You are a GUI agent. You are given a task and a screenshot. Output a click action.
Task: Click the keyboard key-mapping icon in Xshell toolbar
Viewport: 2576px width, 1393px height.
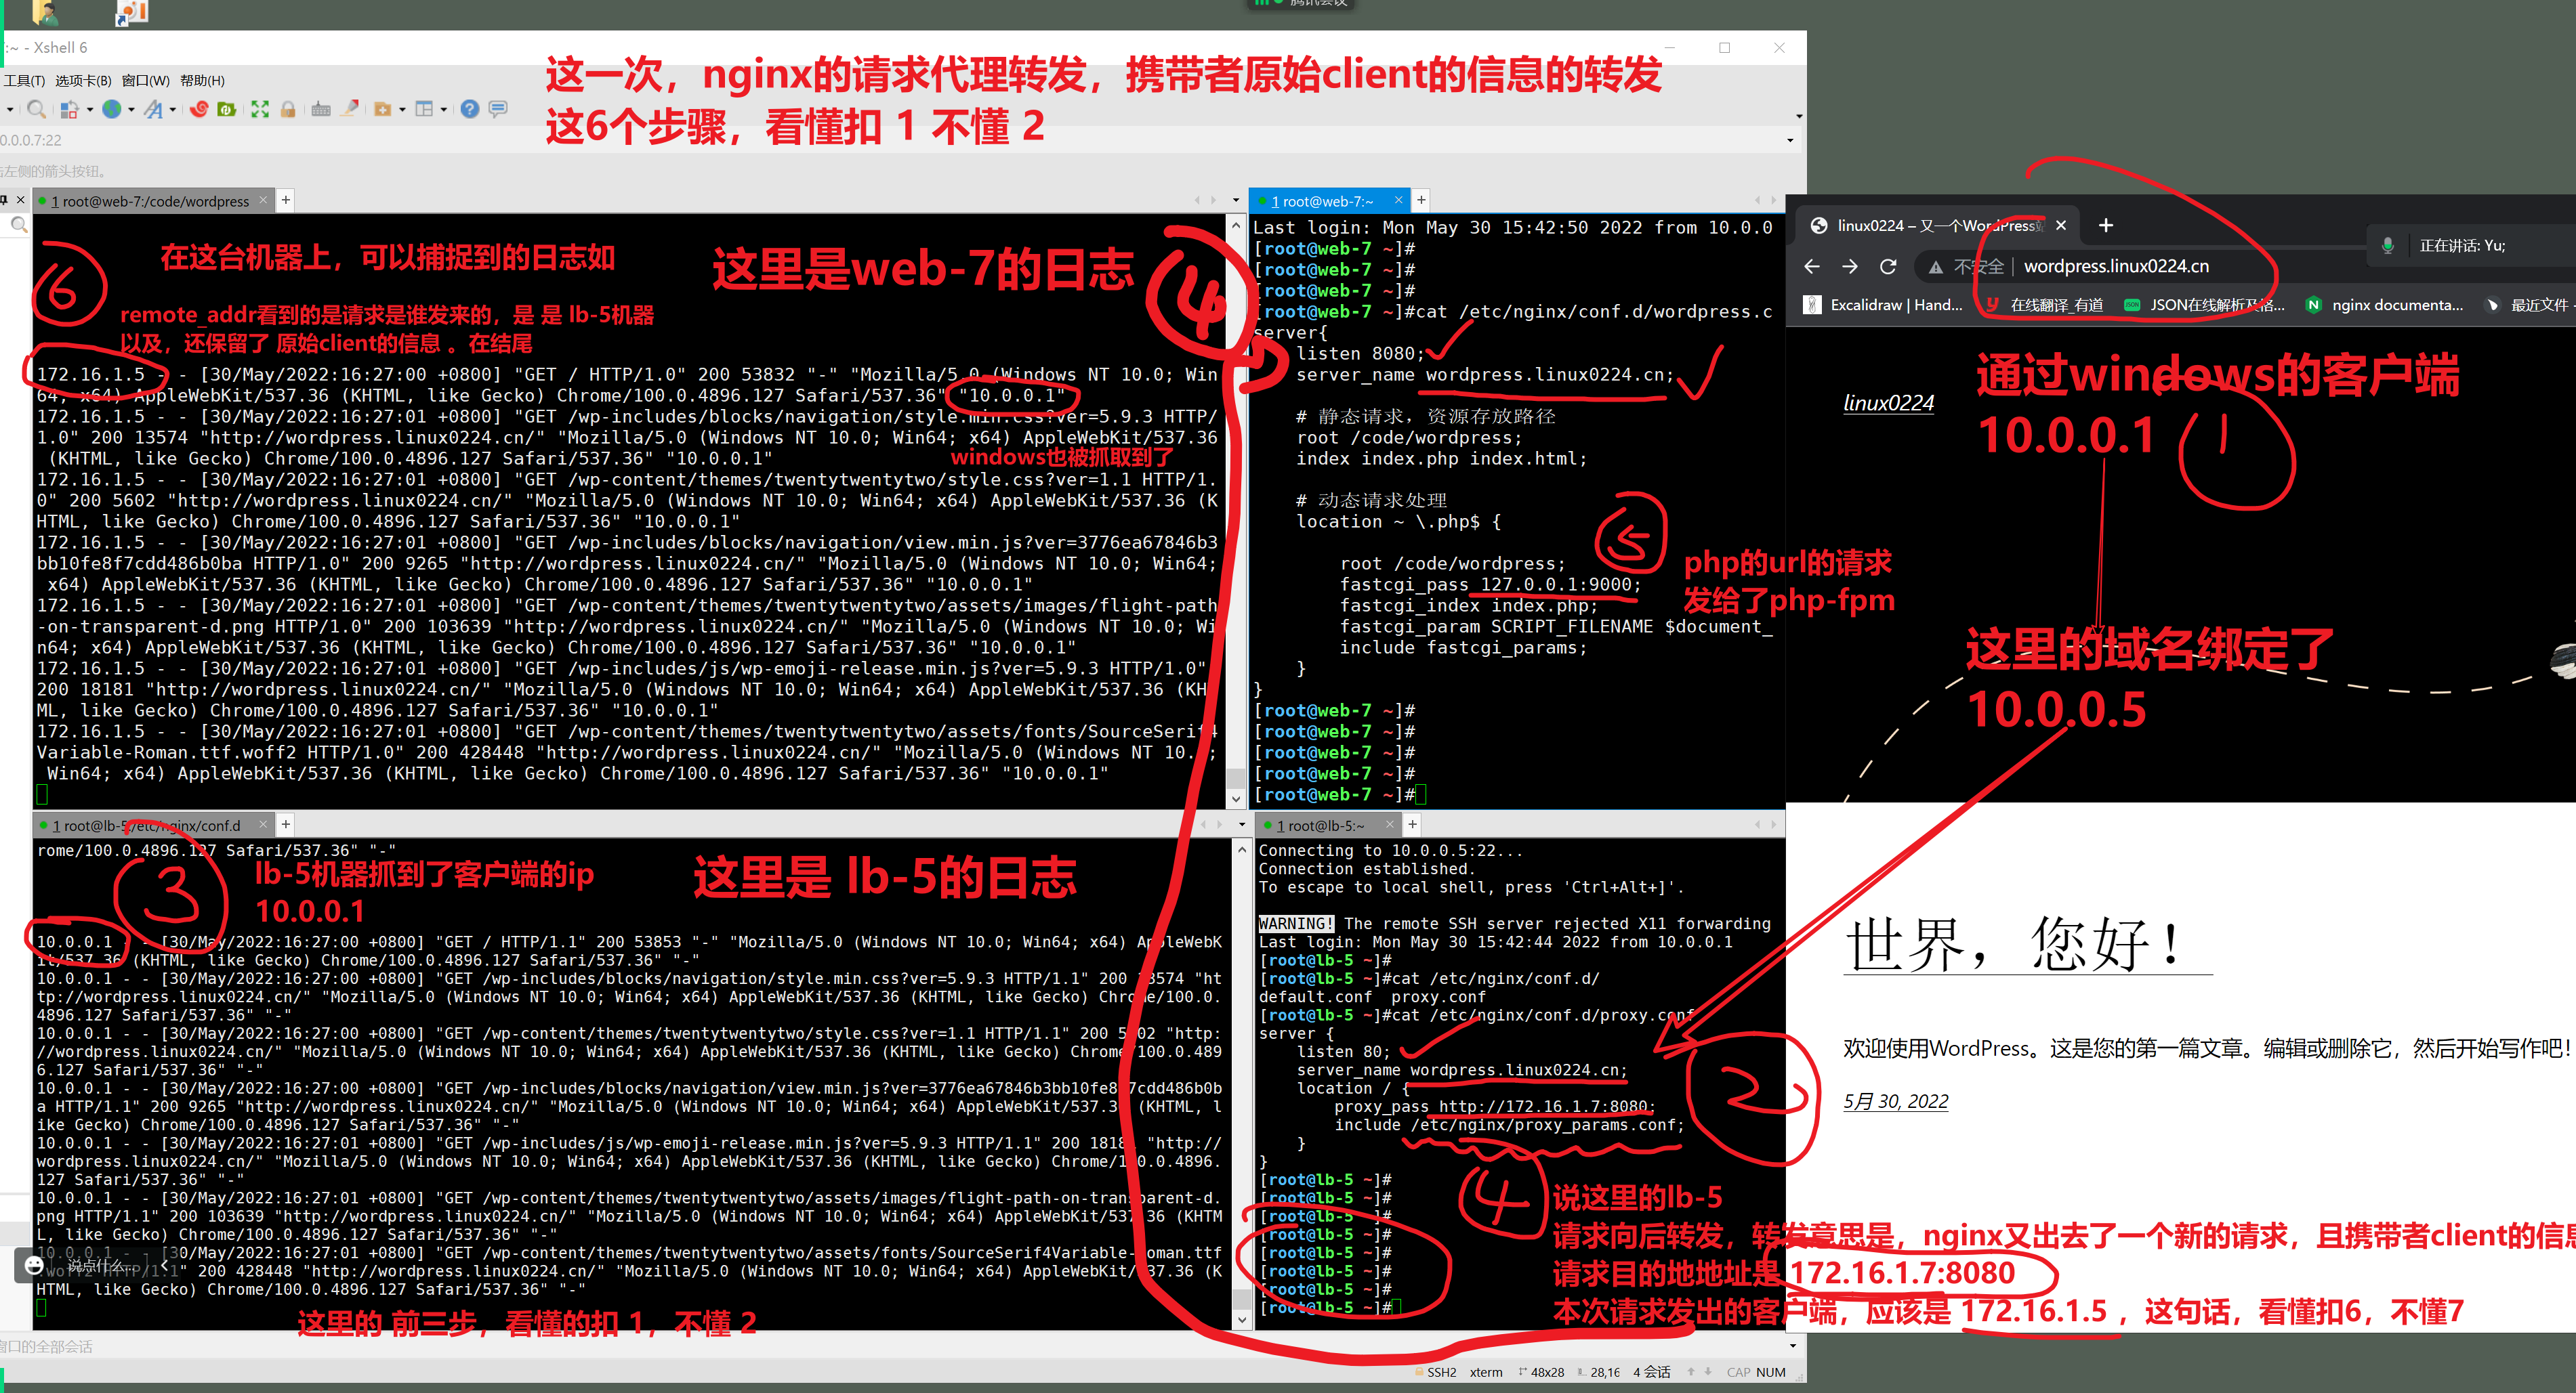pos(321,109)
